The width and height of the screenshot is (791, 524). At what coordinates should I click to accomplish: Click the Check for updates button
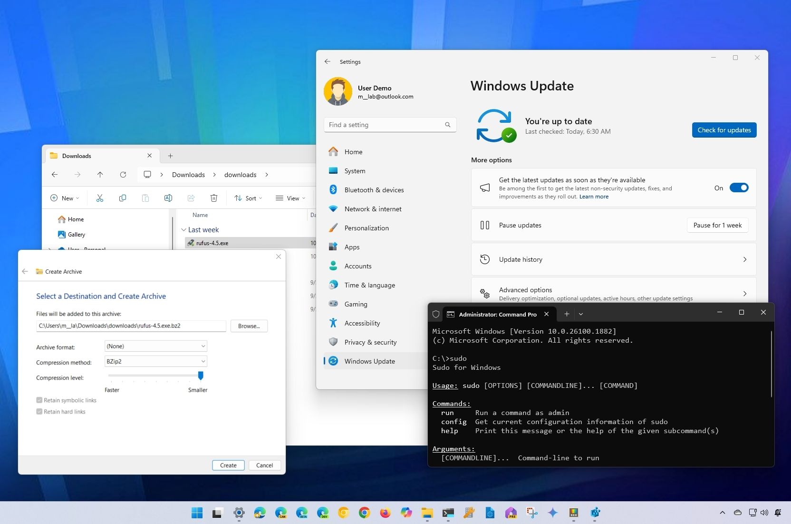724,130
